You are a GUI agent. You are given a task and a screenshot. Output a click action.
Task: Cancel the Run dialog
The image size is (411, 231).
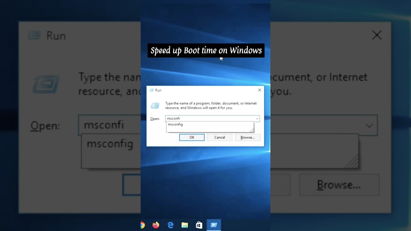coord(220,137)
